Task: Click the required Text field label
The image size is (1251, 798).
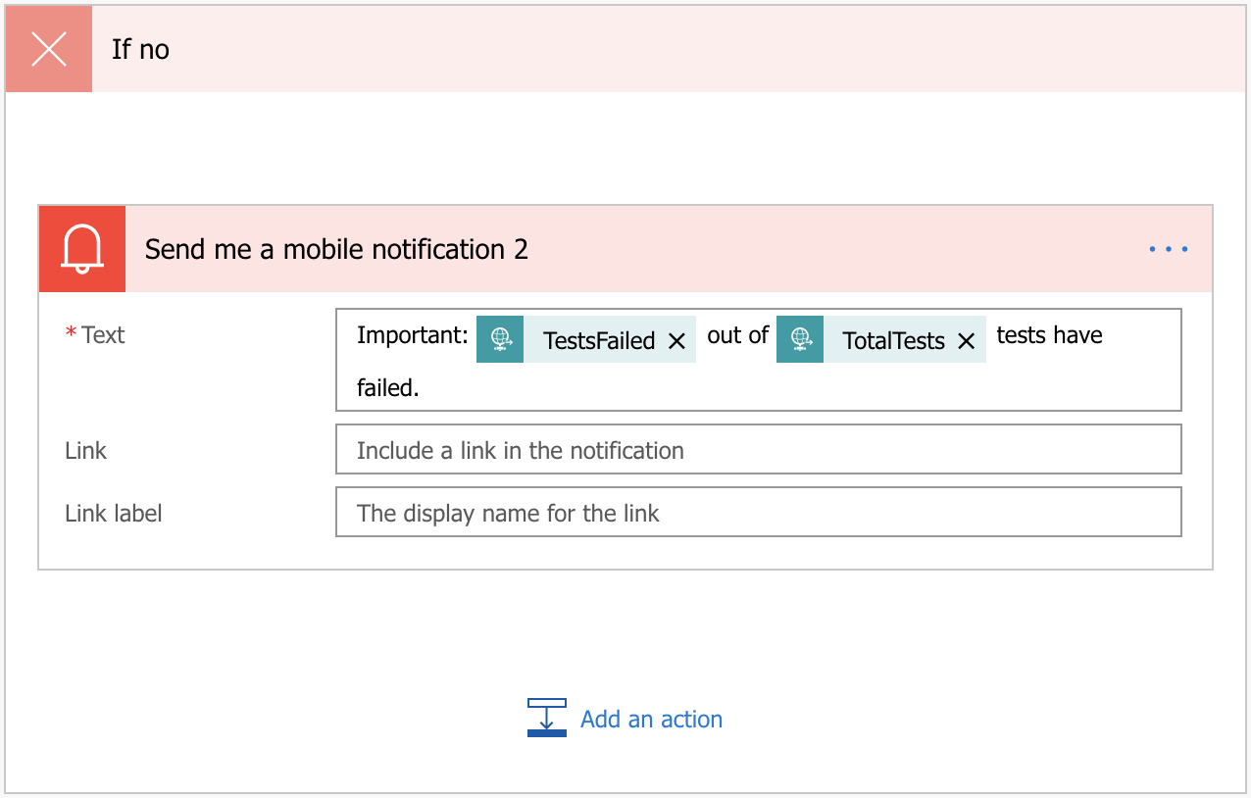Action: pyautogui.click(x=103, y=335)
